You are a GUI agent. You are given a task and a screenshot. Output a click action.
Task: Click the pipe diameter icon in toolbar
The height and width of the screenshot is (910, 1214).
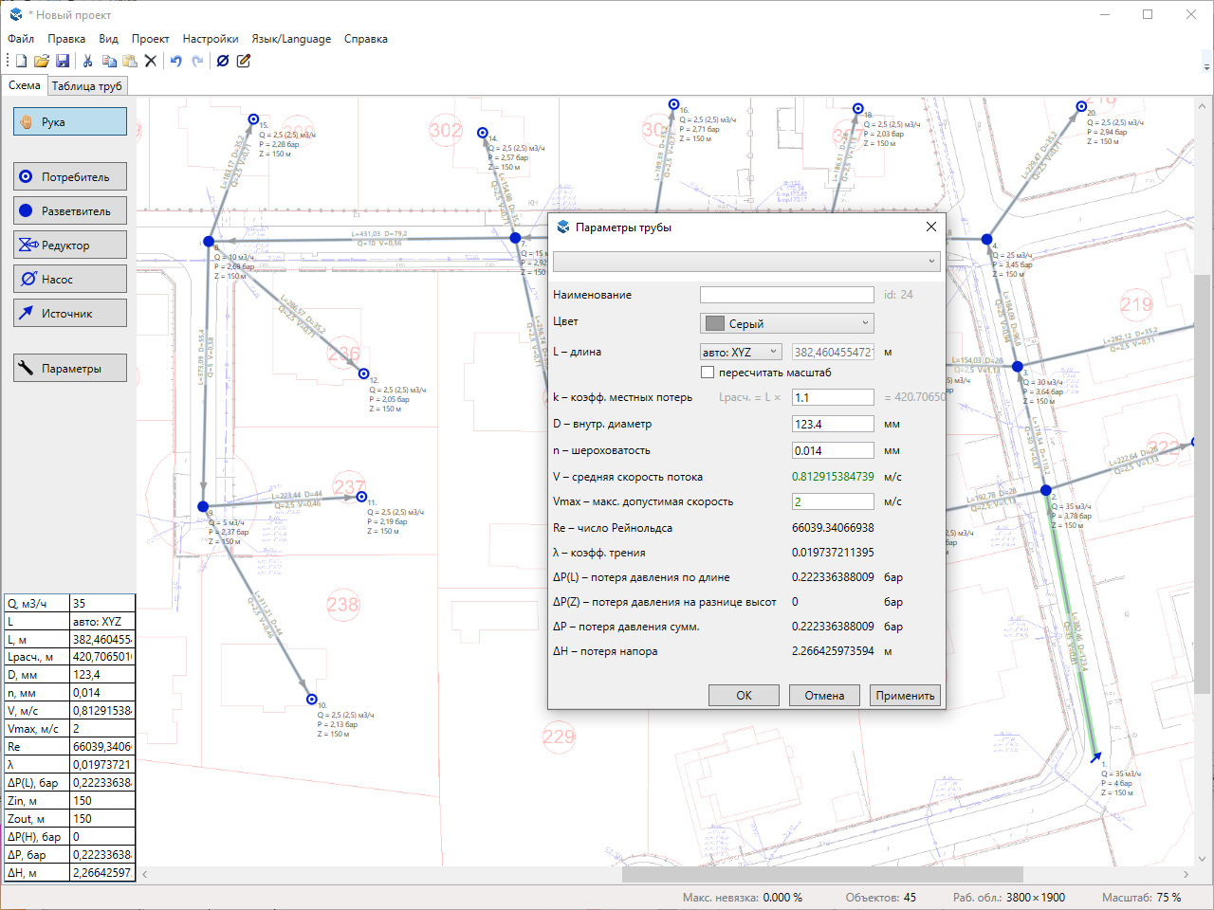pos(223,61)
